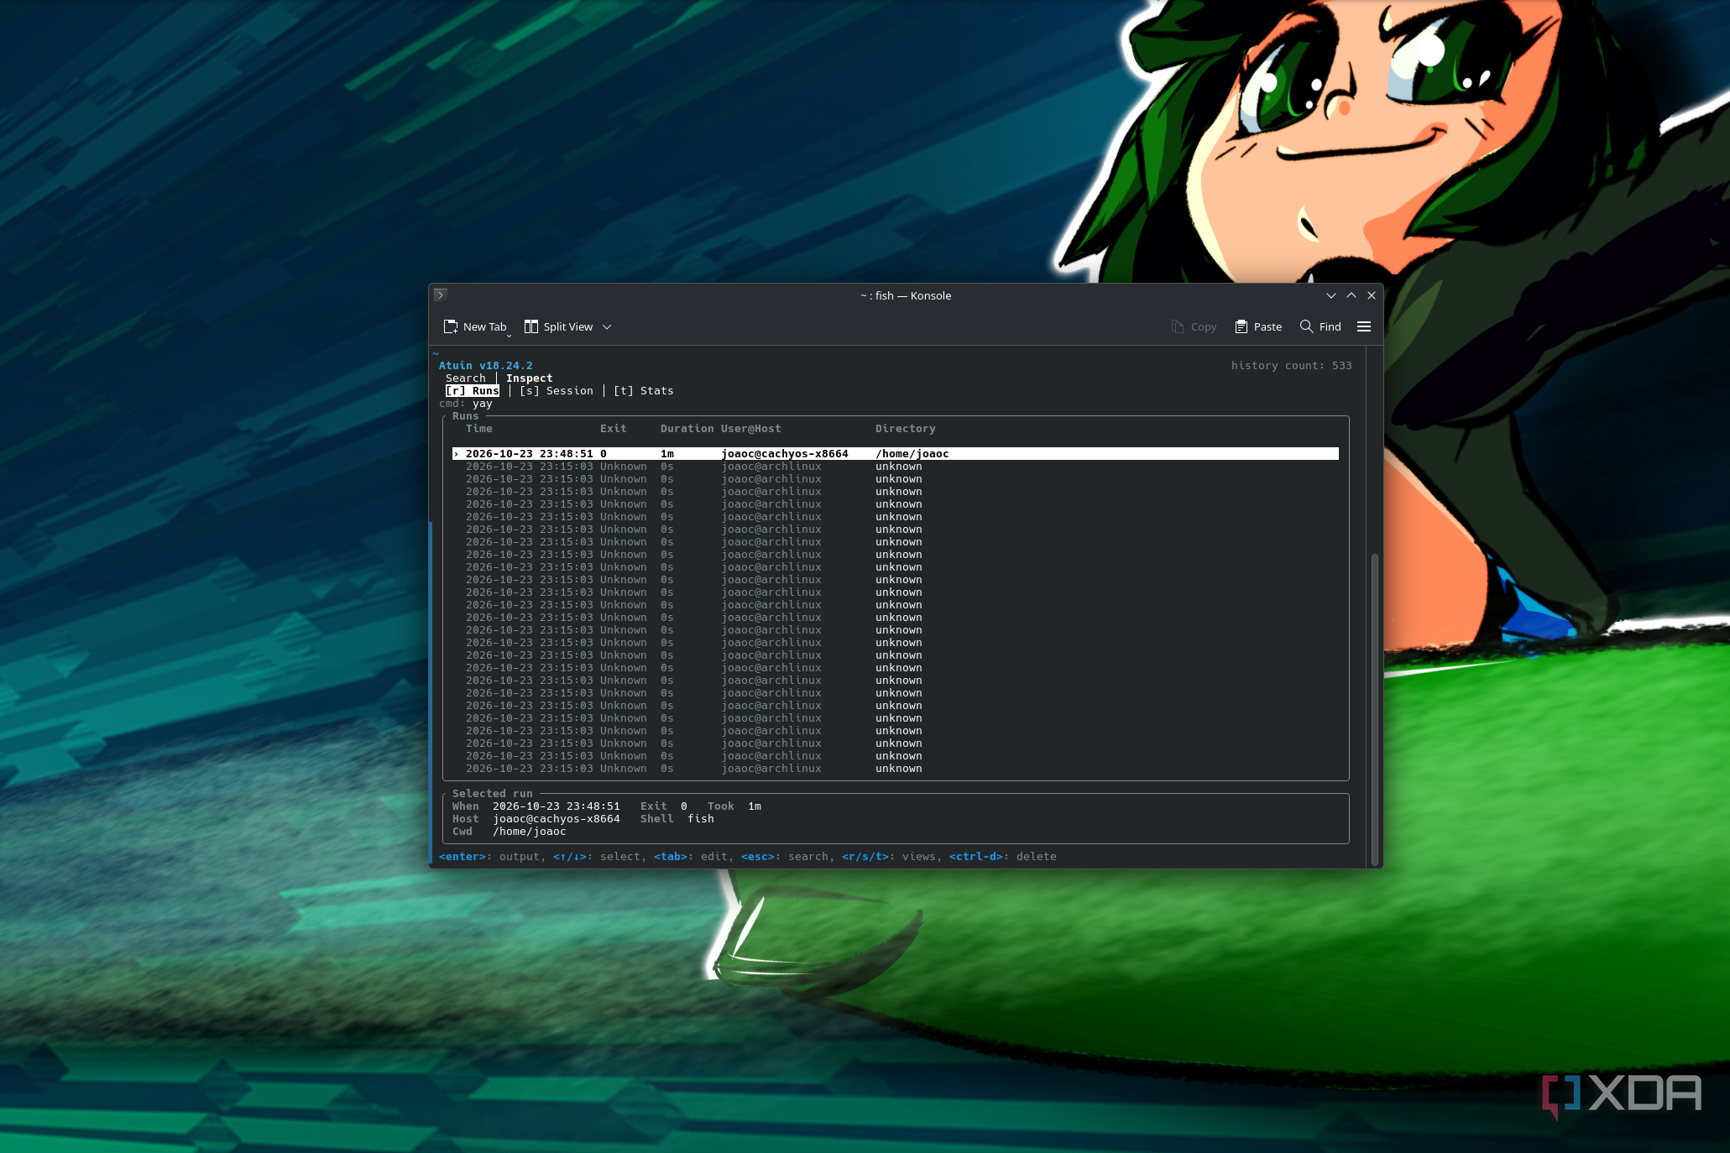
Task: Click the Copy toolbar button
Action: tap(1194, 326)
